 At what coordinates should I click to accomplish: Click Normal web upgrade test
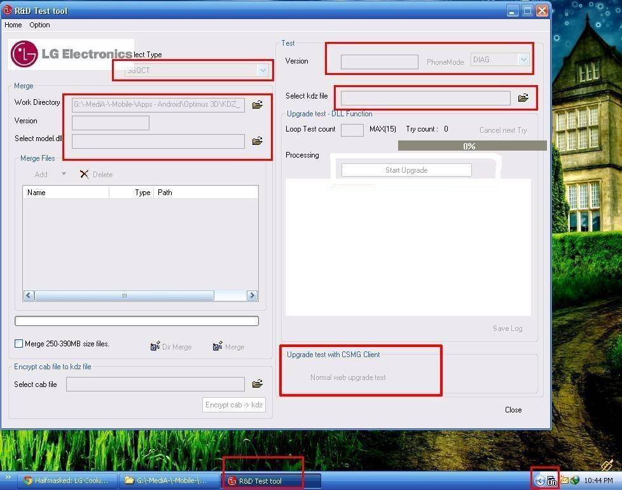tap(348, 378)
